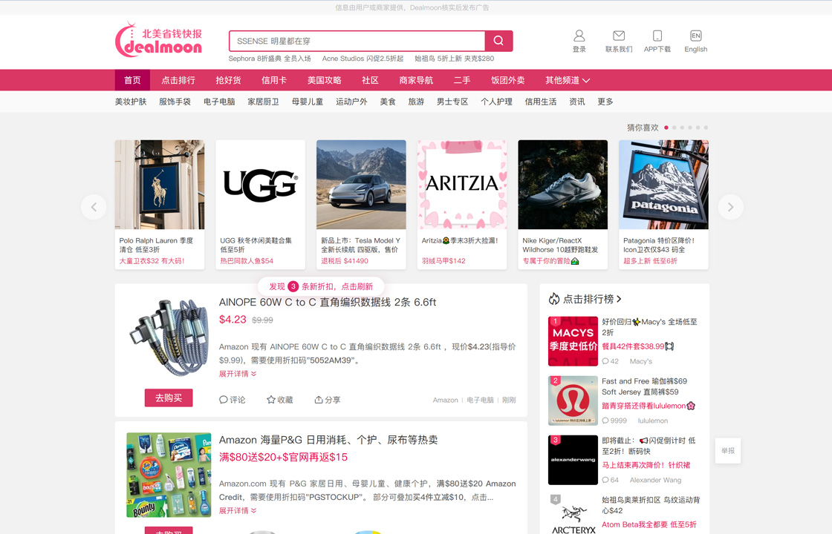Open the AINOPE 60W C to C deal title
The height and width of the screenshot is (534, 832).
(328, 302)
